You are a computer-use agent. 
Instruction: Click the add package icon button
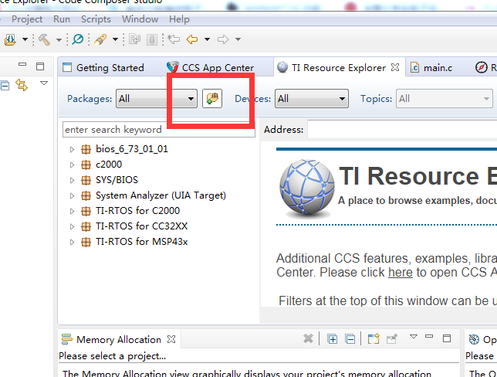click(212, 98)
